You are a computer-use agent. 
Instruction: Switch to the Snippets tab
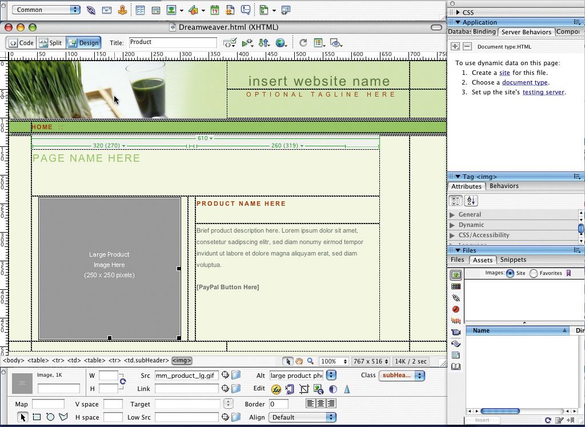[x=512, y=260]
